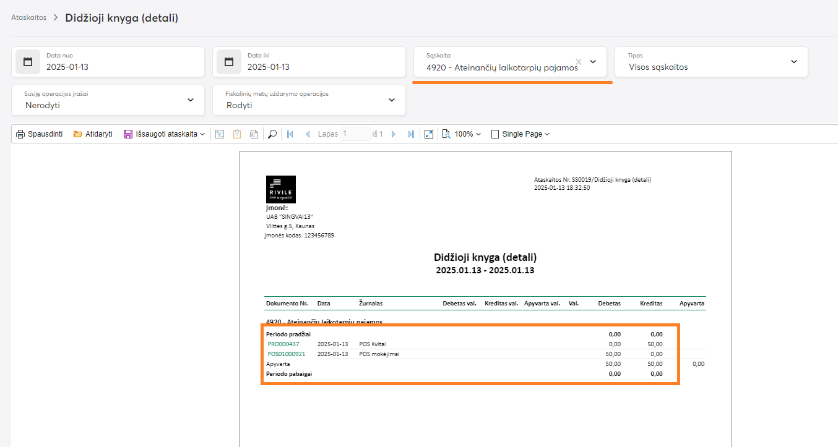This screenshot has height=447, width=838.
Task: Clear the Sąskaita selection with X
Action: pos(579,62)
